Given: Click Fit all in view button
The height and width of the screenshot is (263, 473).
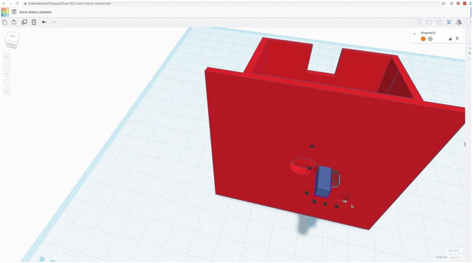Looking at the screenshot, I should click(7, 65).
